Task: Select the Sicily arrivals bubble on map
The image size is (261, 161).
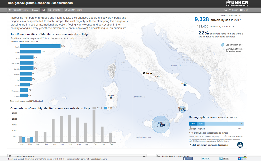Action: point(161,124)
